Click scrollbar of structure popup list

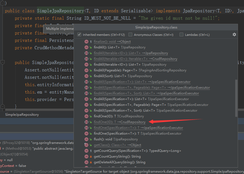[236, 98]
